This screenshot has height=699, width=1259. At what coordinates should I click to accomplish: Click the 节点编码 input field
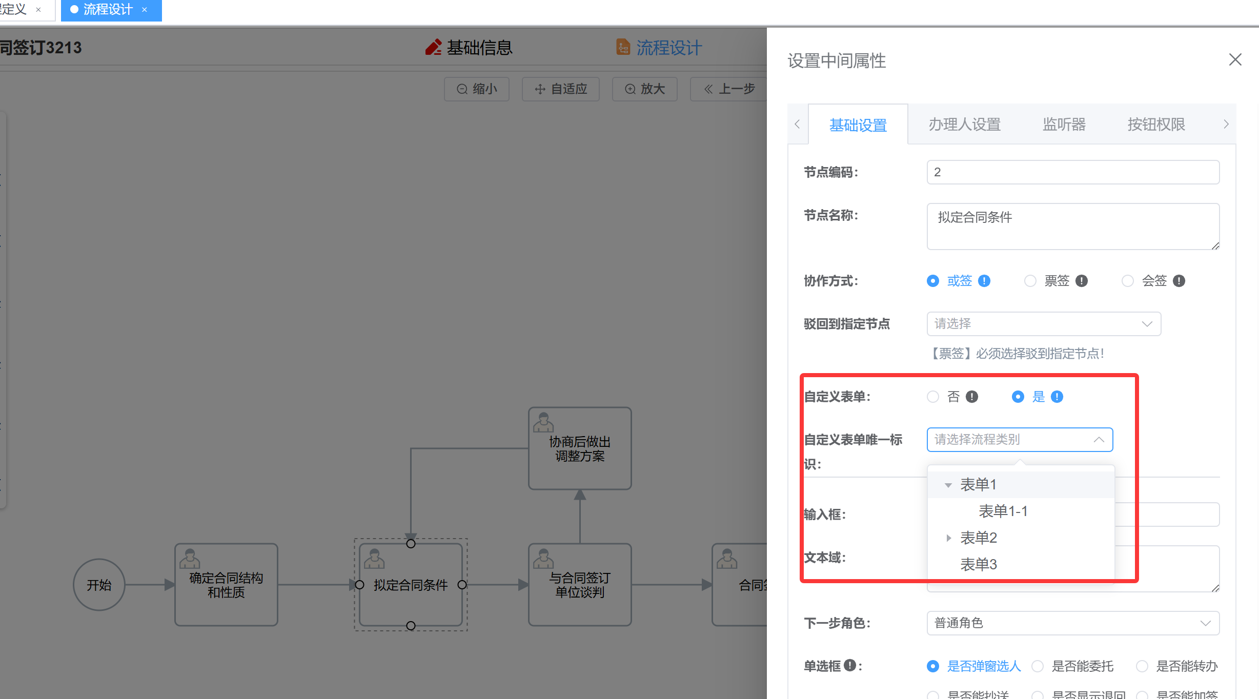[1072, 172]
